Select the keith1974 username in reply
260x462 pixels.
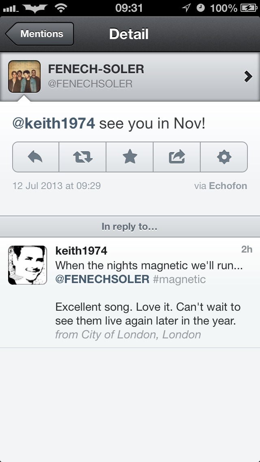point(81,251)
